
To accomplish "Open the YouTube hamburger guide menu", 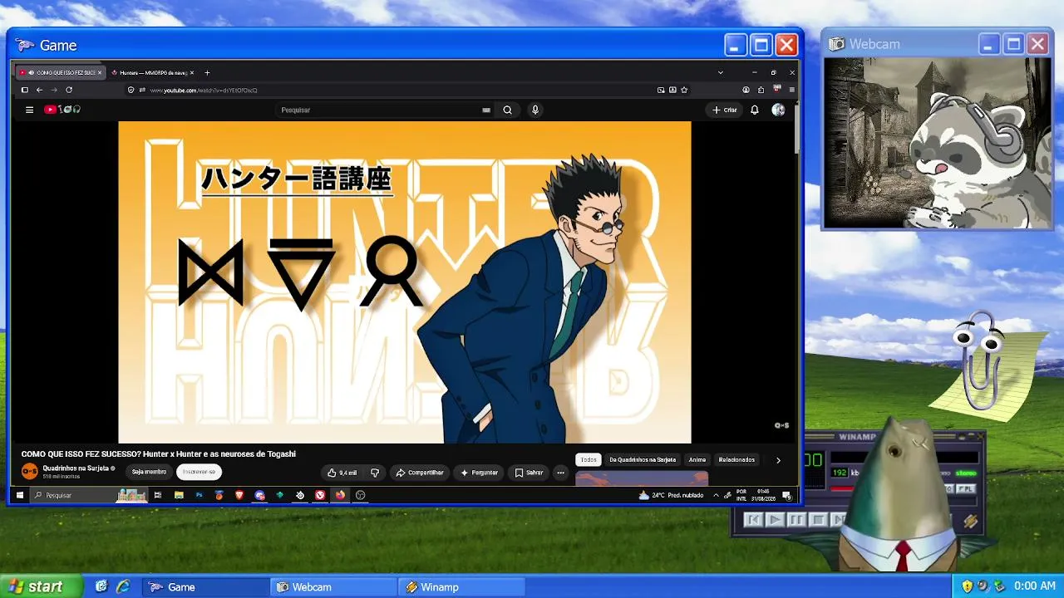I will tap(29, 110).
